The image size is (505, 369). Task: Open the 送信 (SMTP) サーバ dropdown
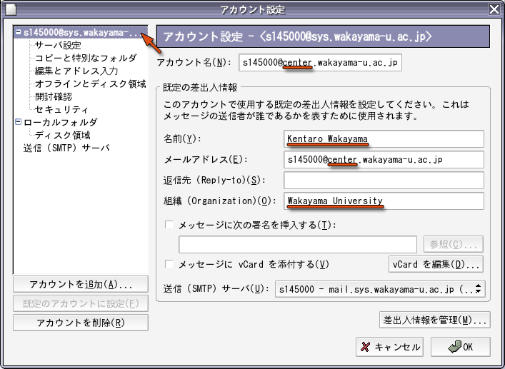click(x=380, y=289)
